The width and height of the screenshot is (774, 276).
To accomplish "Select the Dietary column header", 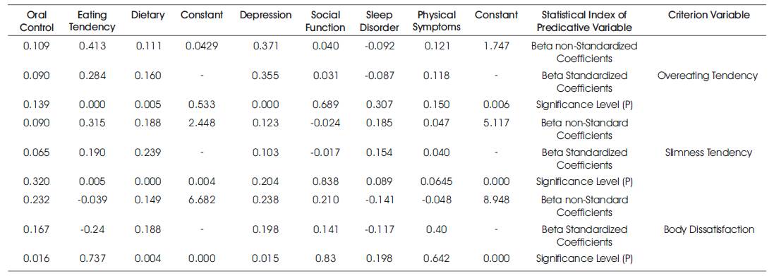I will coord(147,16).
